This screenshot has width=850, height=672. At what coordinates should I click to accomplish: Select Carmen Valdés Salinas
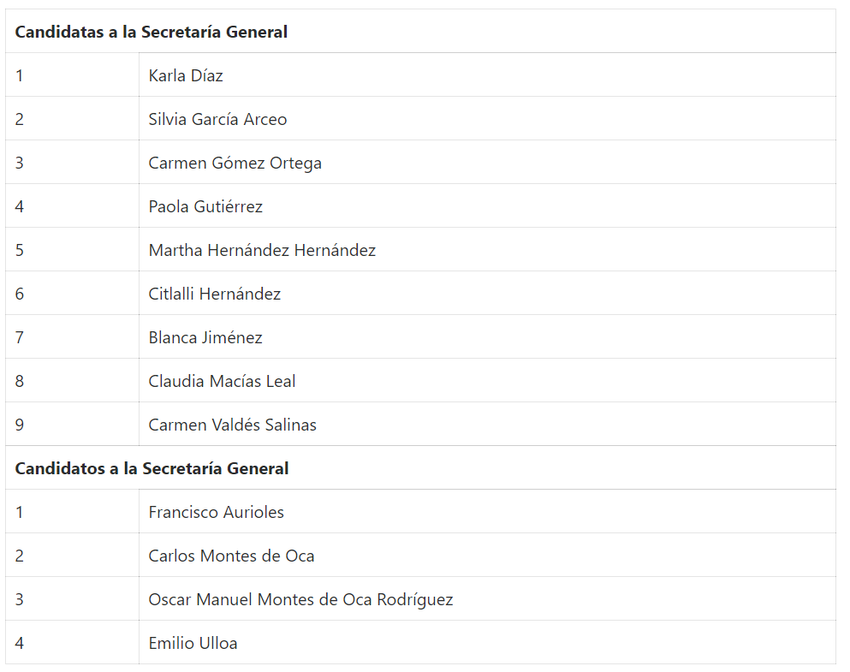click(232, 425)
